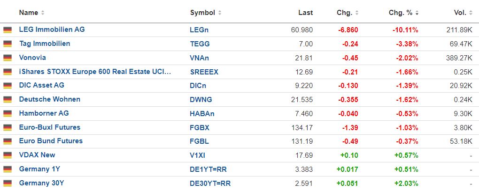Click the flag icon next to VDAX New

8,155
